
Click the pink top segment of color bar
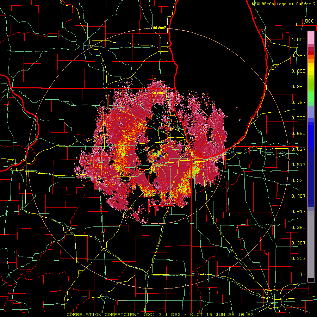pyautogui.click(x=311, y=37)
